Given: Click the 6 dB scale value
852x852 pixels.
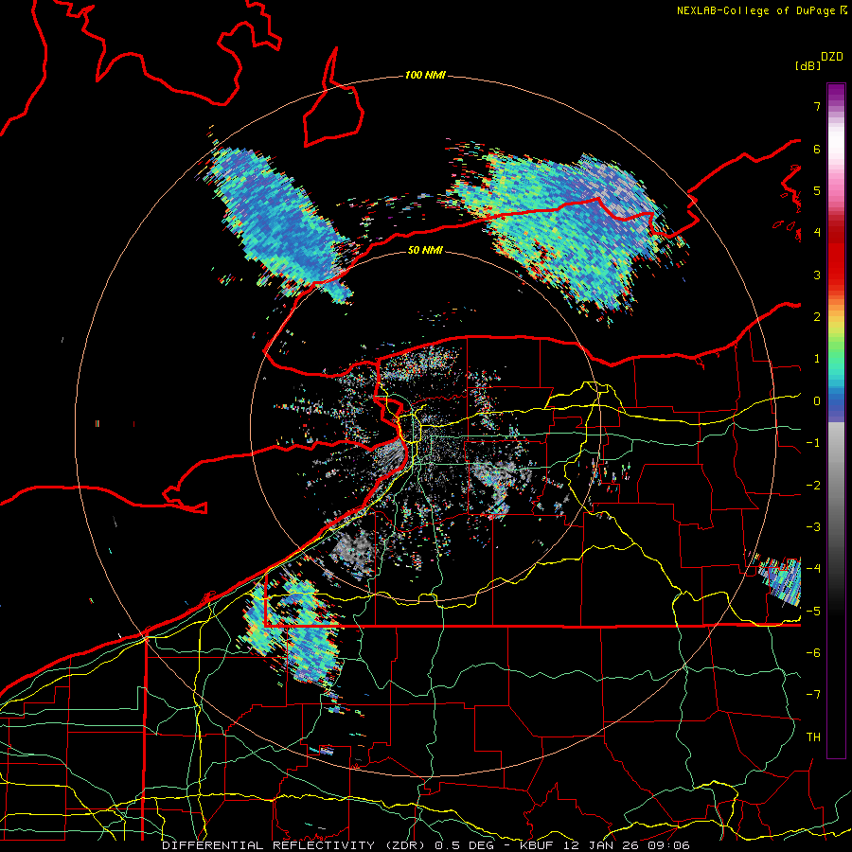Looking at the screenshot, I should tap(817, 149).
